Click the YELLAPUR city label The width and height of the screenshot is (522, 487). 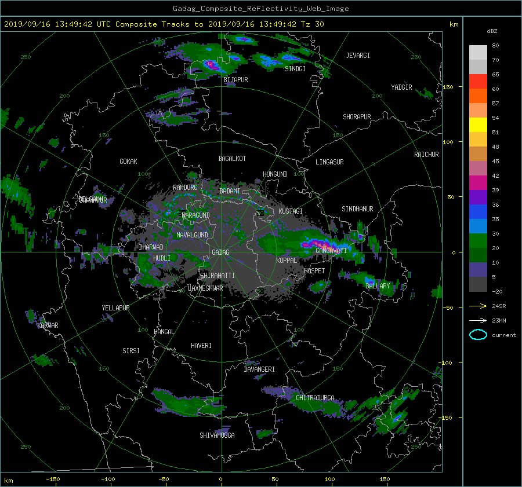(x=115, y=308)
